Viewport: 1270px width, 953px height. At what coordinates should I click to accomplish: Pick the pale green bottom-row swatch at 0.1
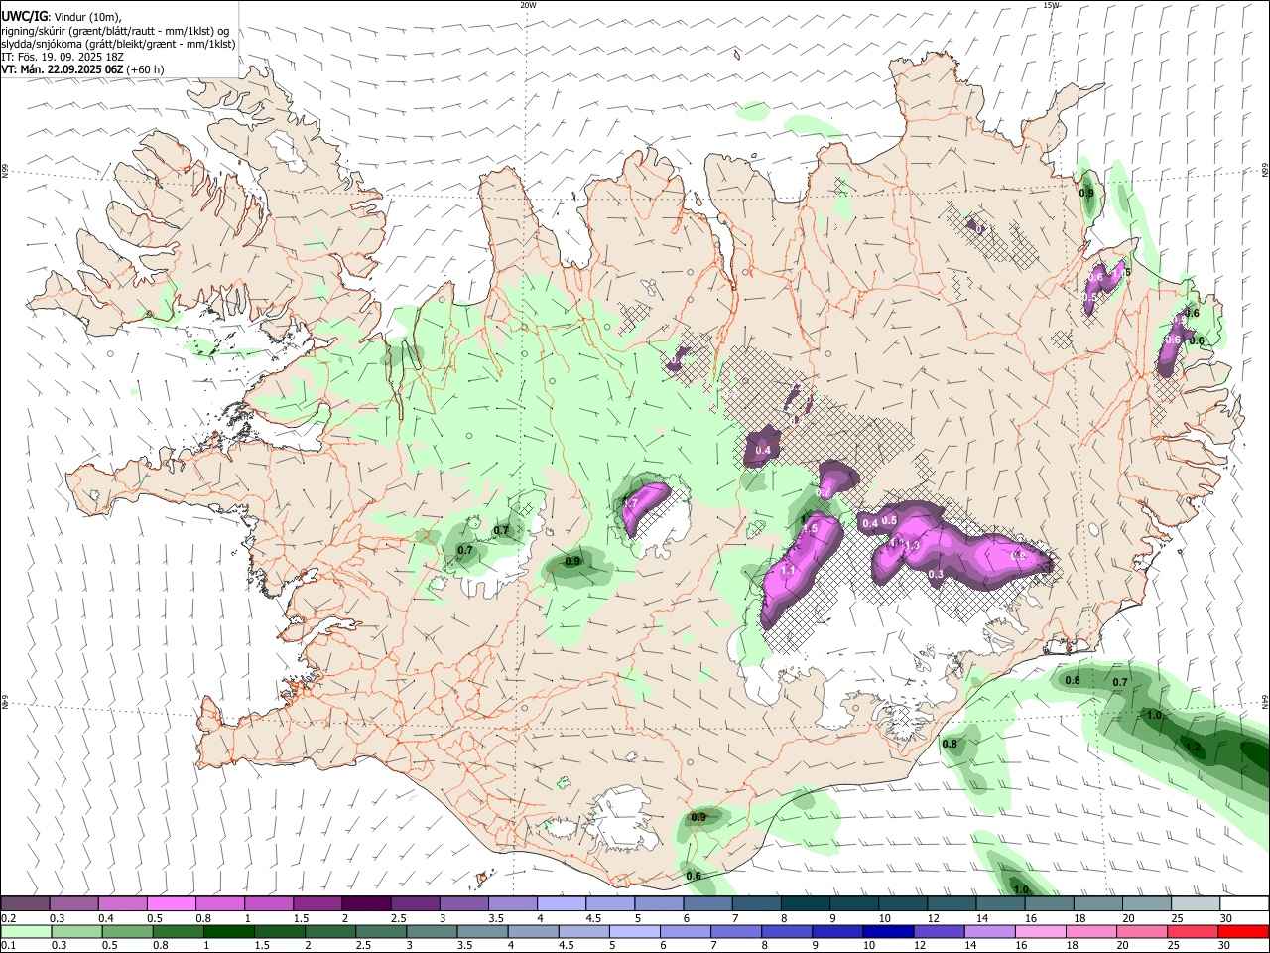click(26, 931)
